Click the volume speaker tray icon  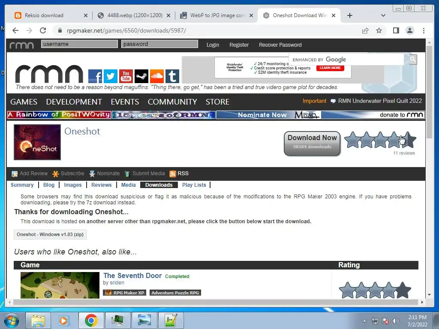(x=395, y=321)
